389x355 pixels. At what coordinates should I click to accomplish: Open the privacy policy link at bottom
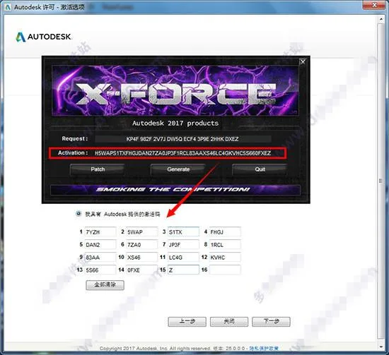[x=264, y=349]
